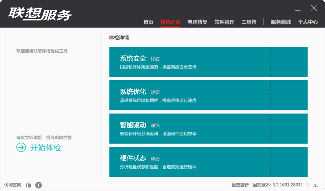Select the 系统优化 card title
The height and width of the screenshot is (191, 325).
[x=133, y=92]
